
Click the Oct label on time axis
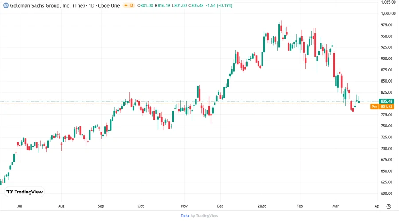point(141,206)
